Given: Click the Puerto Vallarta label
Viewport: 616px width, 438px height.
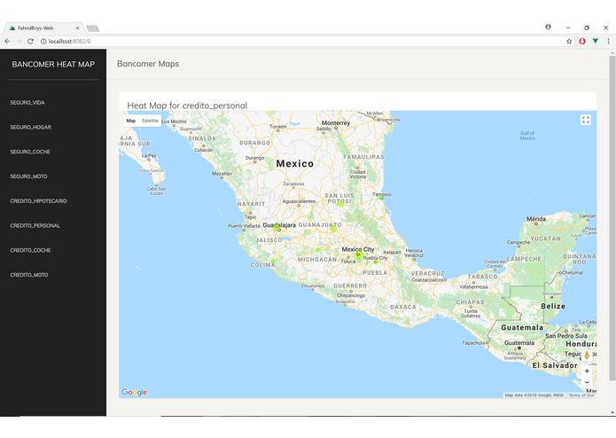Looking at the screenshot, I should pyautogui.click(x=244, y=226).
